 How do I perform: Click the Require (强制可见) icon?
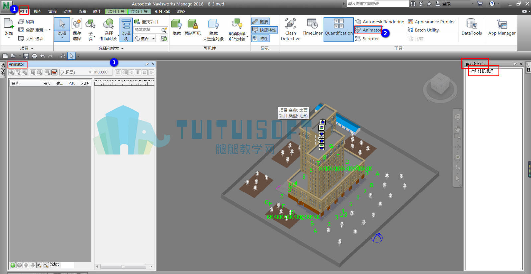click(x=192, y=27)
